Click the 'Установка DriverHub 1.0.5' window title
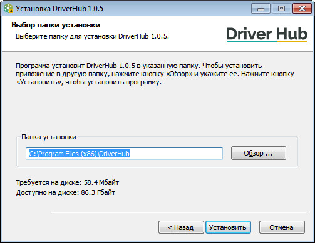 tap(59, 9)
